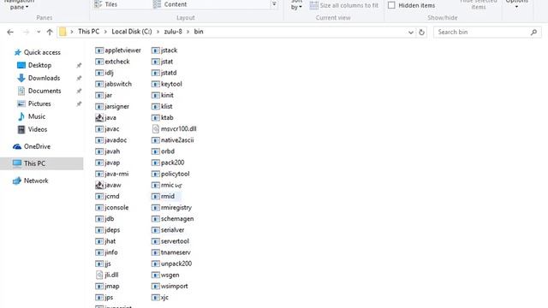Switch layout to Content view
548x308 pixels.
tap(170, 4)
